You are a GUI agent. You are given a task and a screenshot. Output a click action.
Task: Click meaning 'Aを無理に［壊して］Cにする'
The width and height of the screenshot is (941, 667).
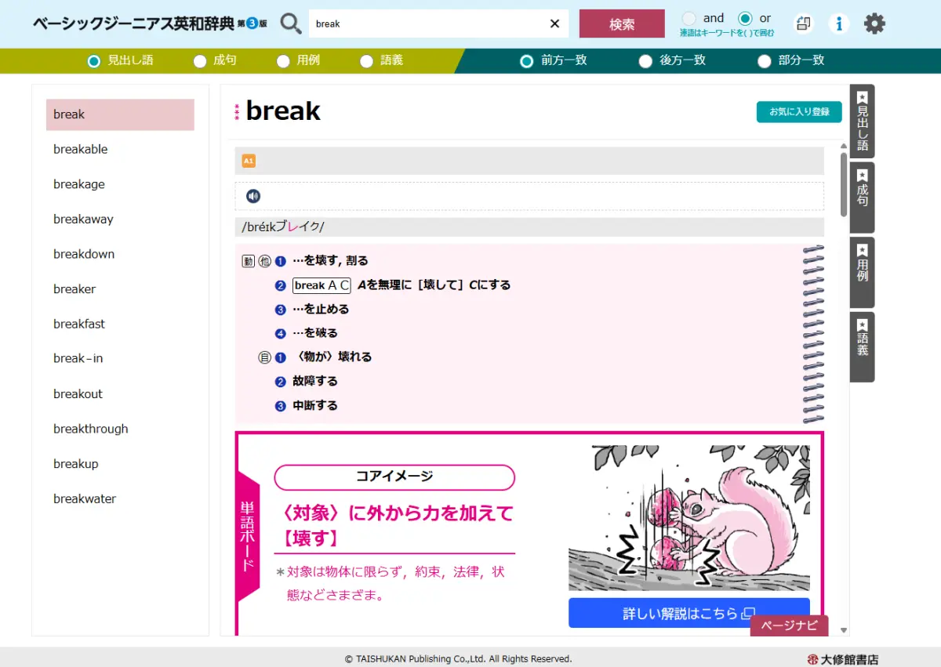pyautogui.click(x=434, y=285)
